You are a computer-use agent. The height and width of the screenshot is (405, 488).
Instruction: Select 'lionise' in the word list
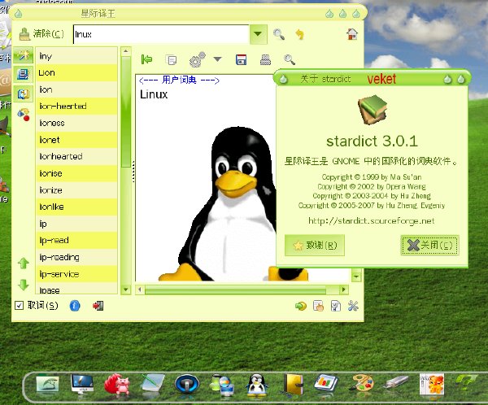(x=76, y=173)
